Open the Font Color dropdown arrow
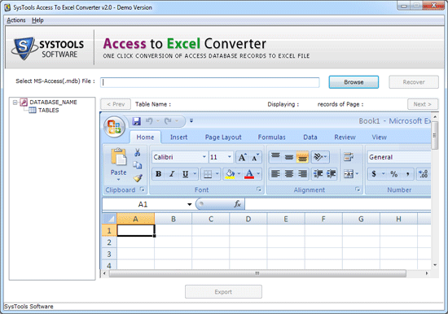448x314 pixels. coord(258,174)
